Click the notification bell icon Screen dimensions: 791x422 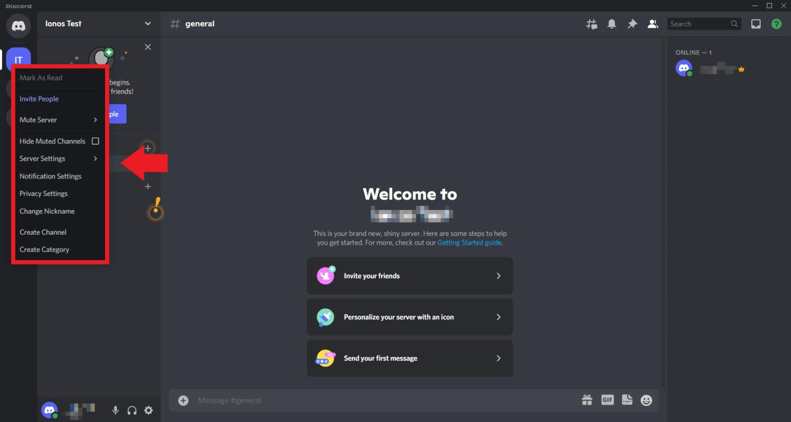coord(612,24)
